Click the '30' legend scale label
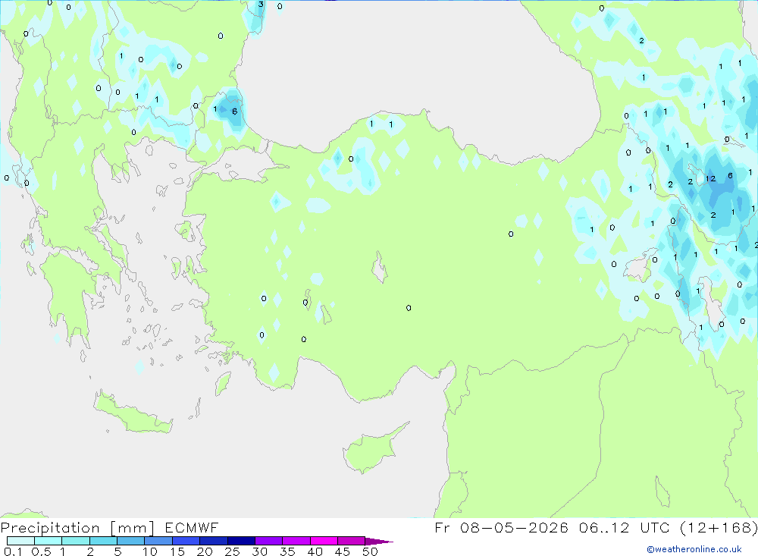The width and height of the screenshot is (758, 556). pyautogui.click(x=260, y=551)
